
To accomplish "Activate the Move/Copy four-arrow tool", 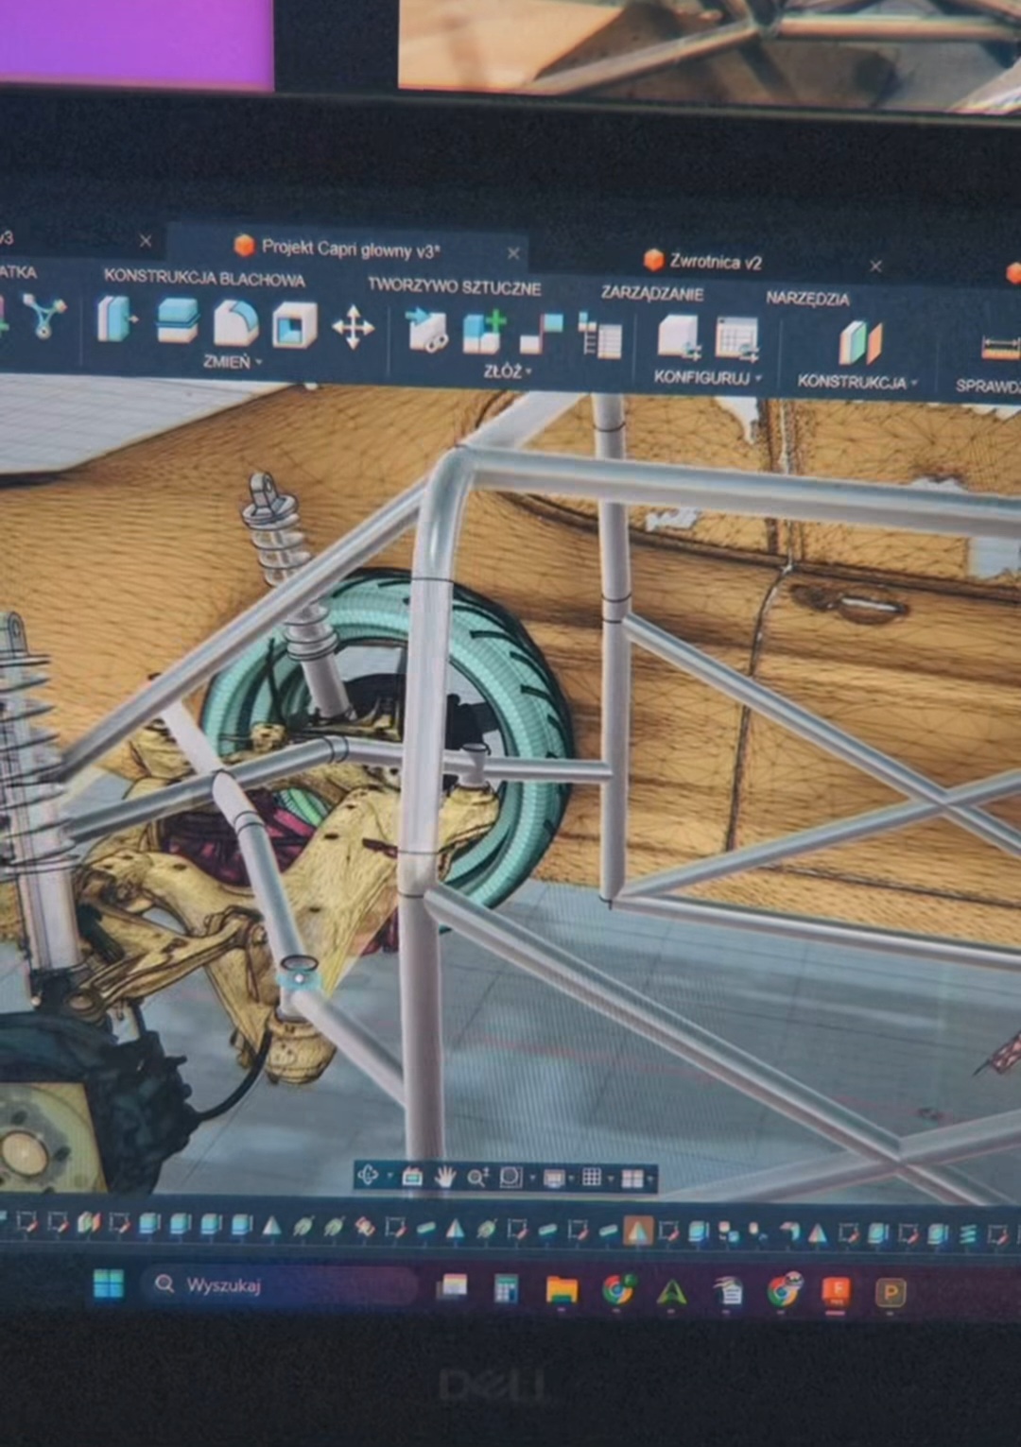I will tap(353, 328).
